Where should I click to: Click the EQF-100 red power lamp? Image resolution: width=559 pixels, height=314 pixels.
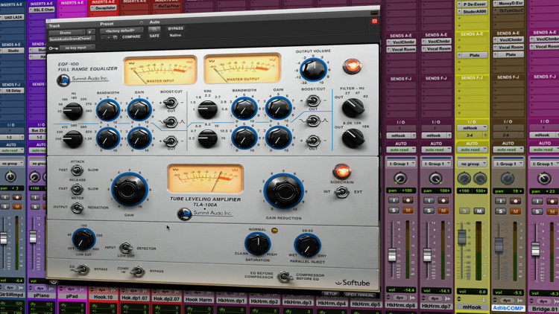coord(352,66)
